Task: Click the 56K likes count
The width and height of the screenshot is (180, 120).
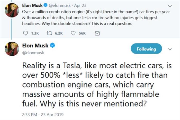Action: [x=82, y=33]
